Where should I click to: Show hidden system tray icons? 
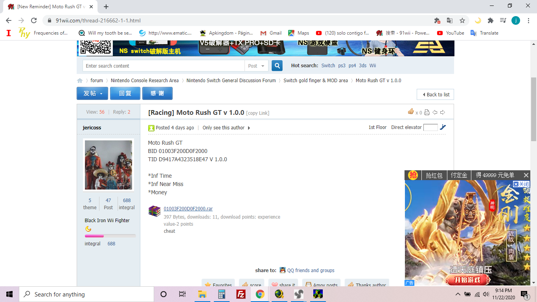pos(458,294)
